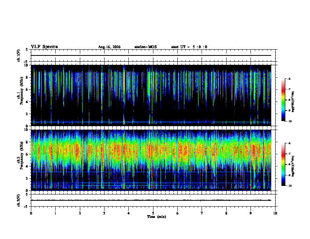Click the ch.2 spectrogram color bar
The image size is (310, 239).
[283, 164]
